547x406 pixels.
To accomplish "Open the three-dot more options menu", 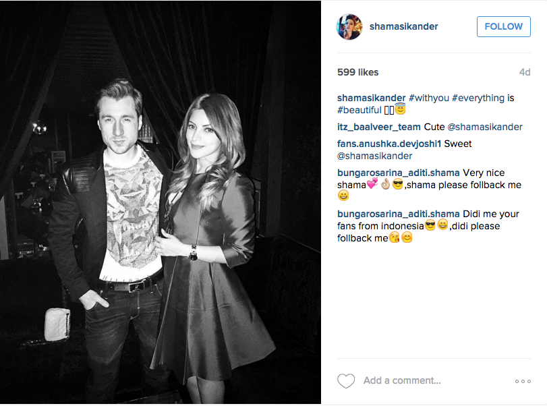I will [523, 381].
